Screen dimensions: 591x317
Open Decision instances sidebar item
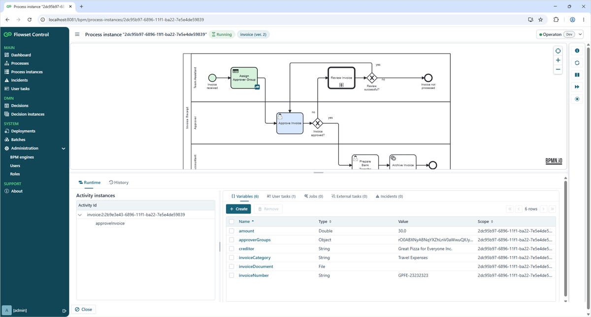pyautogui.click(x=28, y=114)
